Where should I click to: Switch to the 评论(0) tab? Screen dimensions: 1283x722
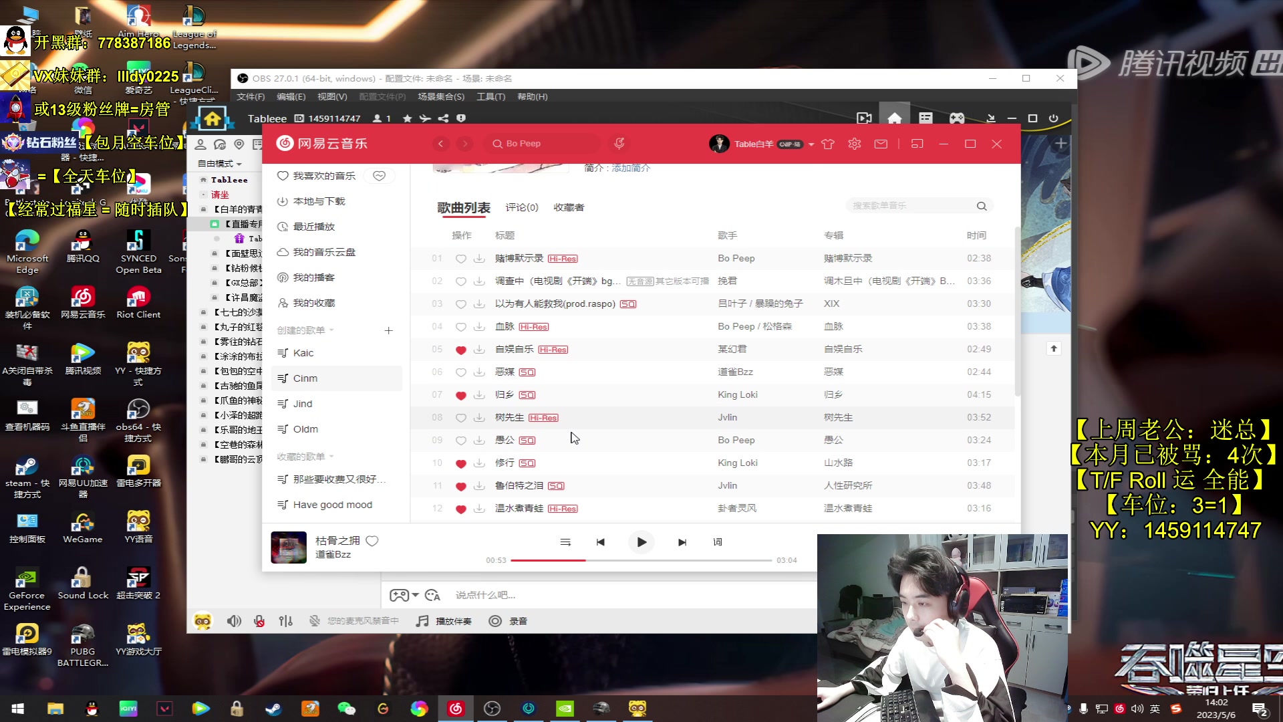(x=520, y=207)
